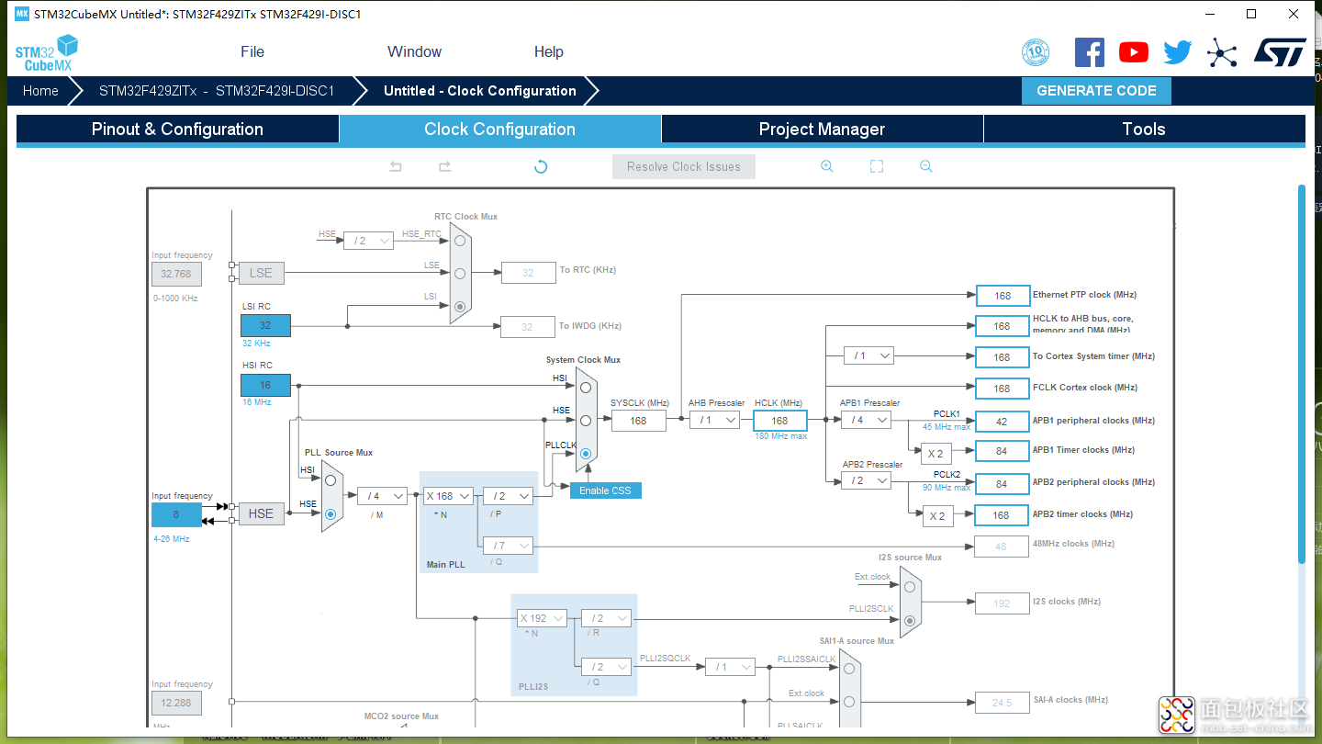
Task: Click Ethernet PTP clock value 168
Action: (1003, 295)
